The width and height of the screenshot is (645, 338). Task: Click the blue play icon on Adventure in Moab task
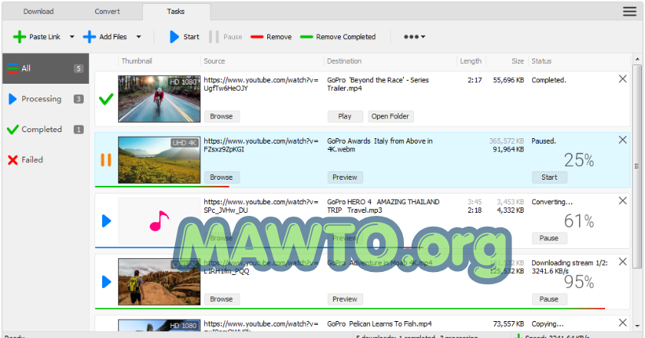(107, 282)
